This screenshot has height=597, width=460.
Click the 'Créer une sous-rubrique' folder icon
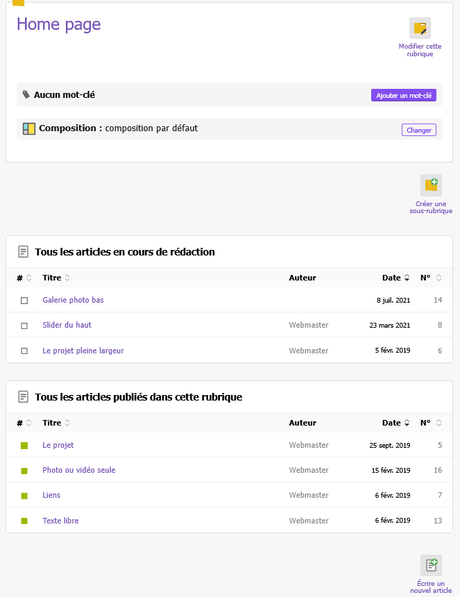[x=431, y=185]
